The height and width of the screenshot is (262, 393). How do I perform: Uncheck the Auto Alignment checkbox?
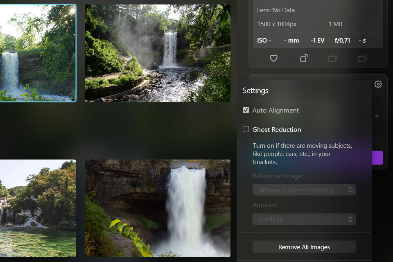246,110
